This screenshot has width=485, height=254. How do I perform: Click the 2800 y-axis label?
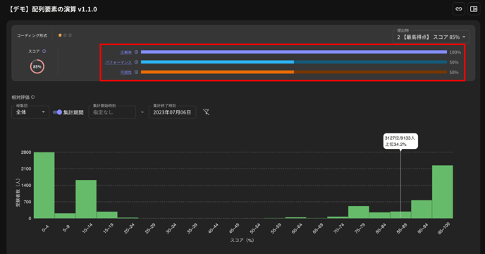(x=26, y=152)
